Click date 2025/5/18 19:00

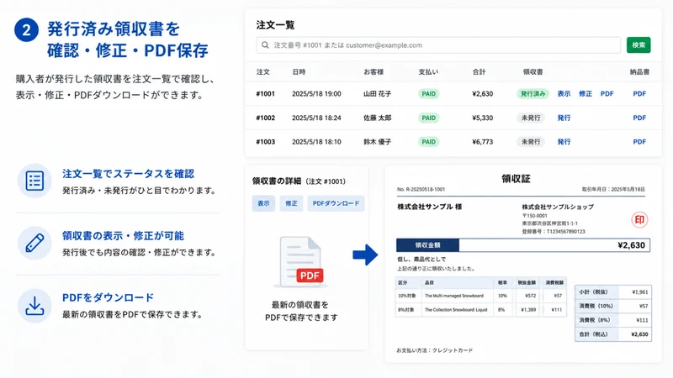pos(316,93)
